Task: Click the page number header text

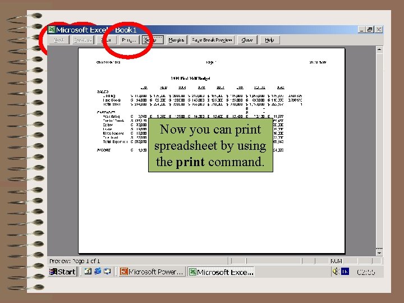Action: pos(211,62)
